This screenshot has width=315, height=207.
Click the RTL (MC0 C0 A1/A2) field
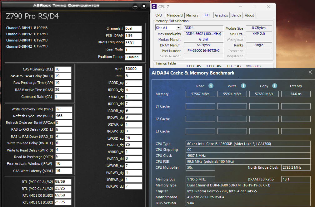point(63,182)
